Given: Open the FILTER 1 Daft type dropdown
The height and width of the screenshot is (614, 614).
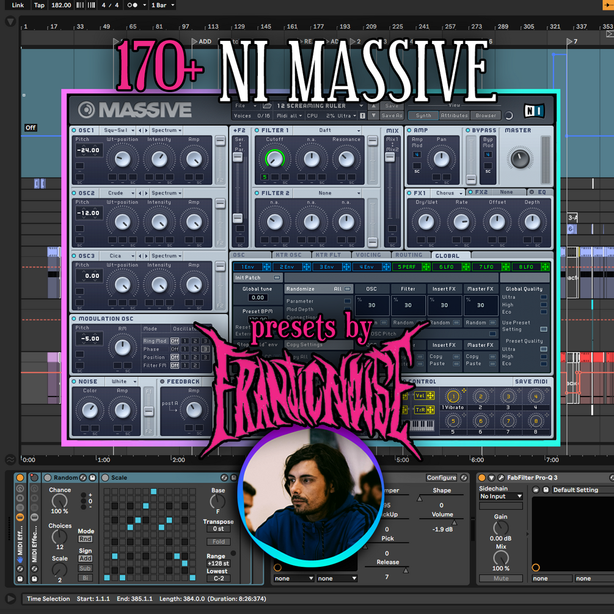Looking at the screenshot, I should pyautogui.click(x=327, y=130).
